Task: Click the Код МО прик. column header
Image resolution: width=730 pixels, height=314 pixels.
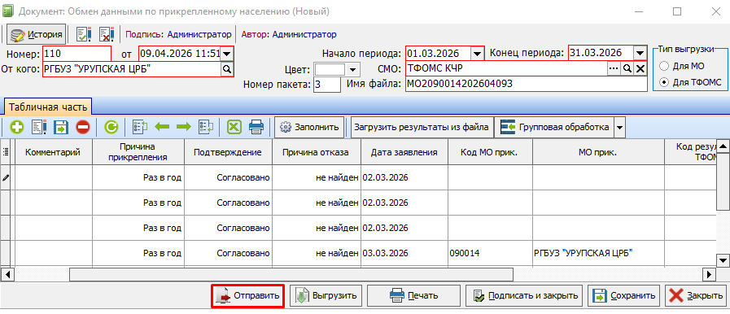Action: pos(490,151)
